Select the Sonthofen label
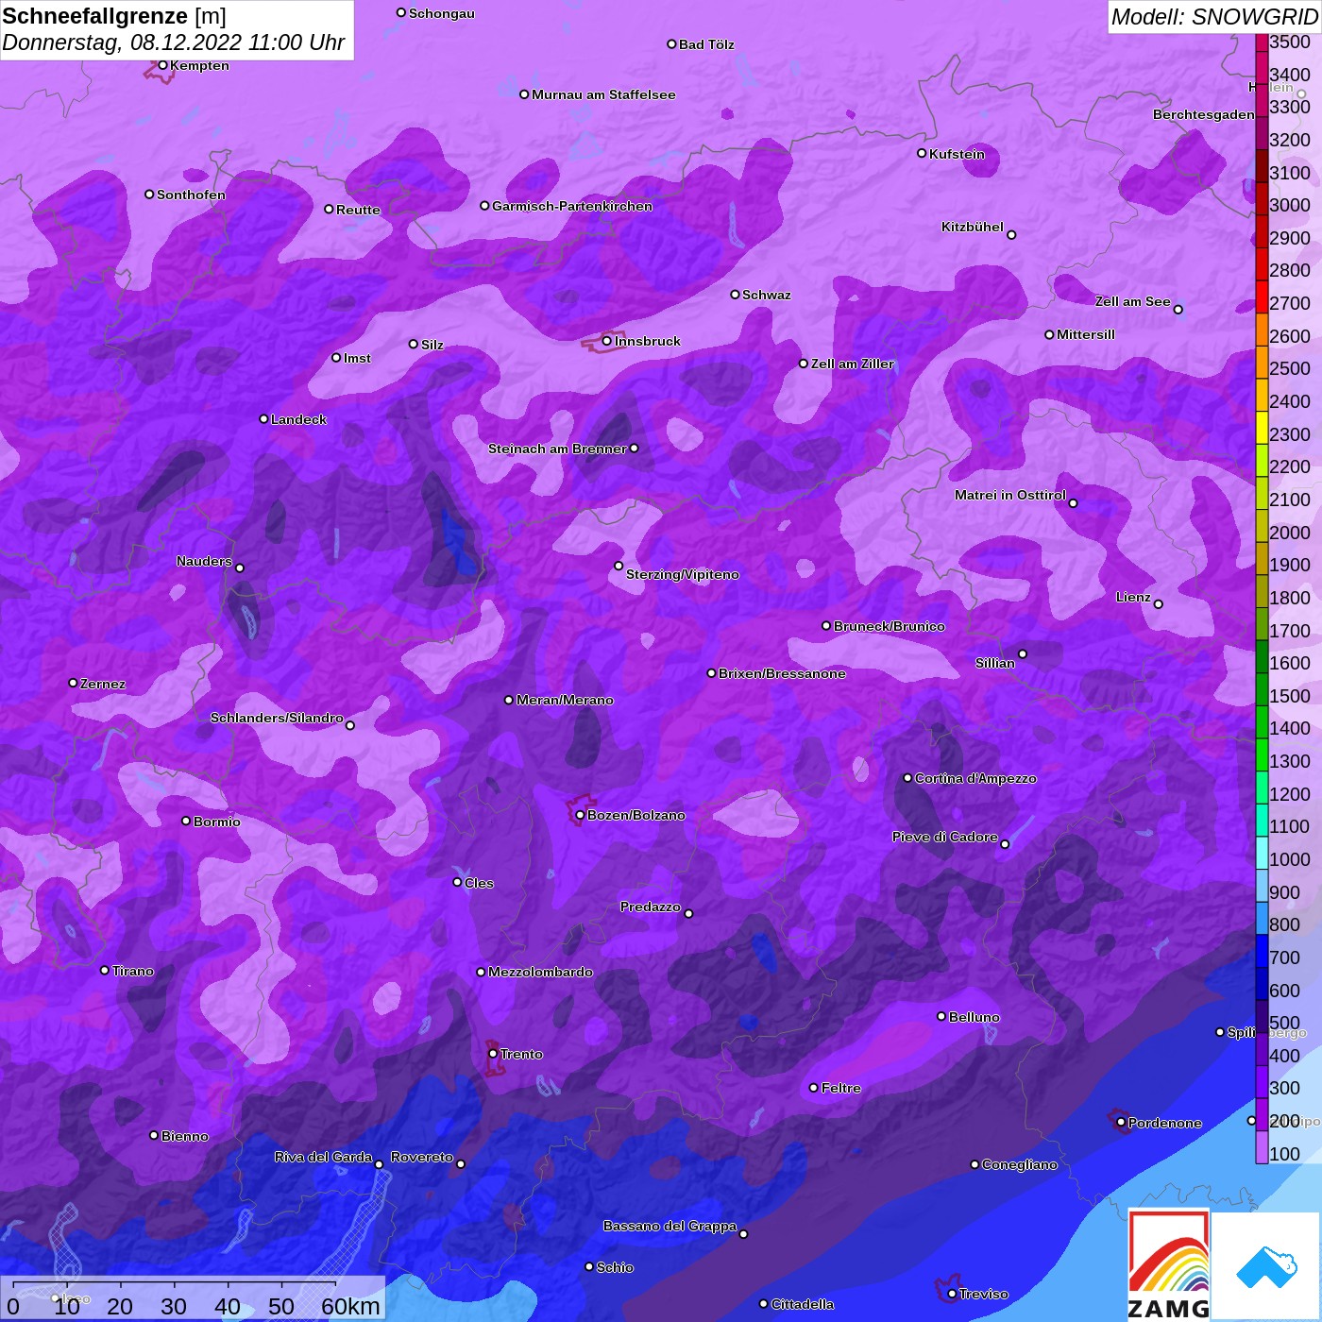1322x1322 pixels. [x=191, y=195]
